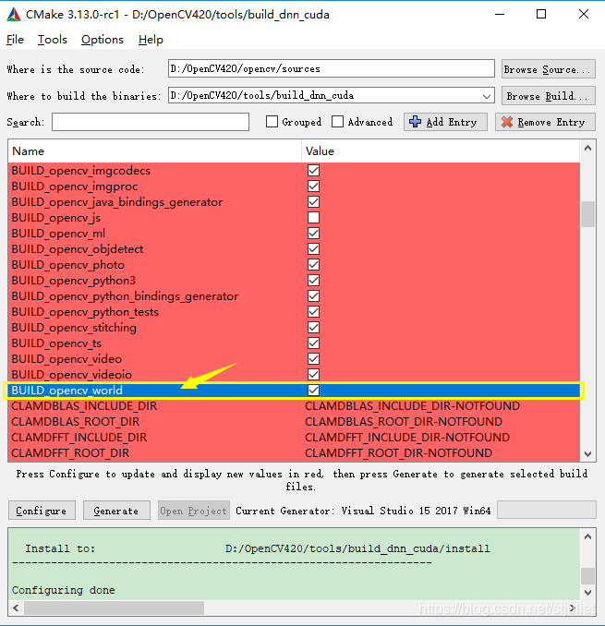This screenshot has width=605, height=626.
Task: Edit the CLAMDFFT_ROOT_DIR-NOTFOUND value
Action: tap(398, 453)
